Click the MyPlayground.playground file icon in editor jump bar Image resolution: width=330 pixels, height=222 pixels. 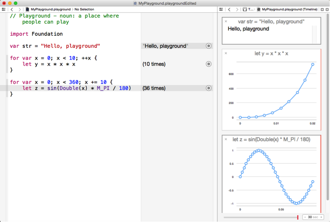click(x=27, y=9)
